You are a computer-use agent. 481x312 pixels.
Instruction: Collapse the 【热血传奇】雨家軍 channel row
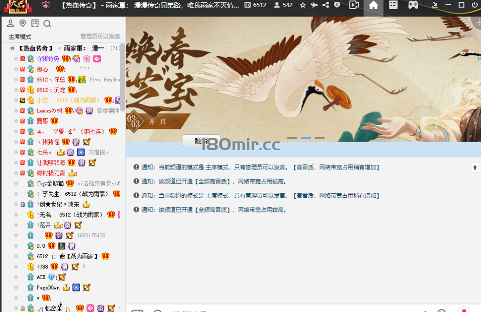(x=62, y=48)
